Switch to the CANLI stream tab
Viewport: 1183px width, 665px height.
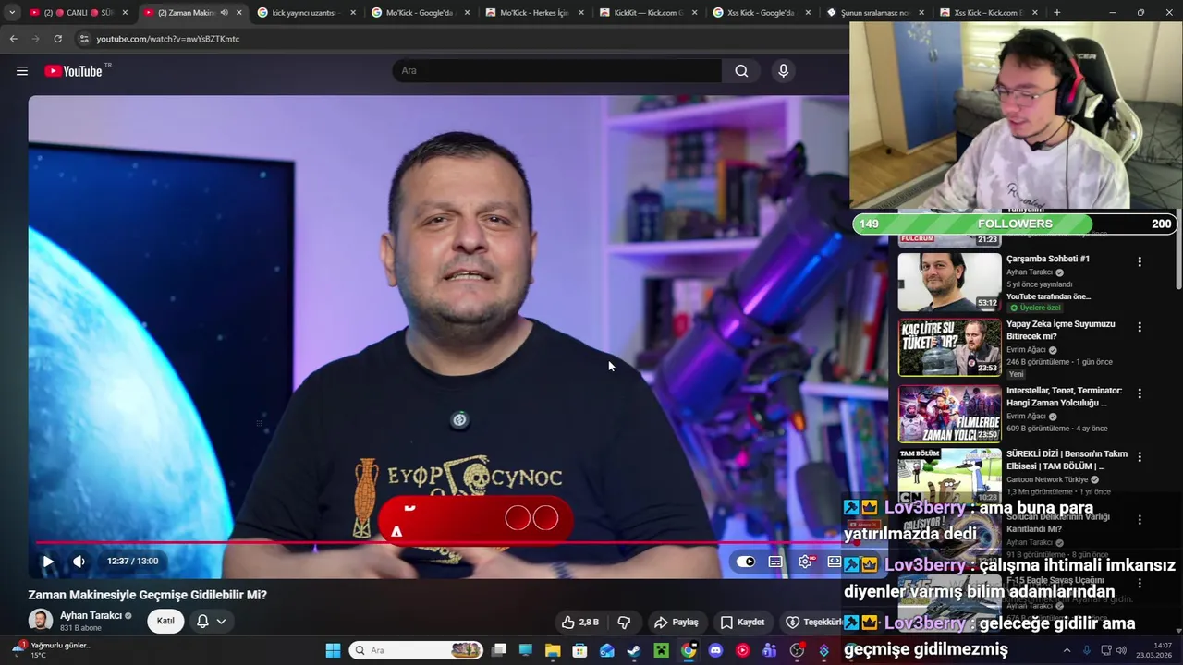pos(80,13)
